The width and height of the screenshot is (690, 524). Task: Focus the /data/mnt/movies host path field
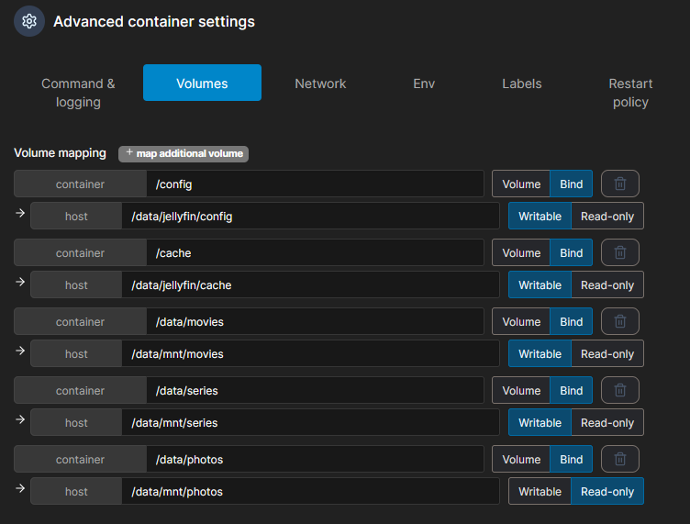[310, 353]
